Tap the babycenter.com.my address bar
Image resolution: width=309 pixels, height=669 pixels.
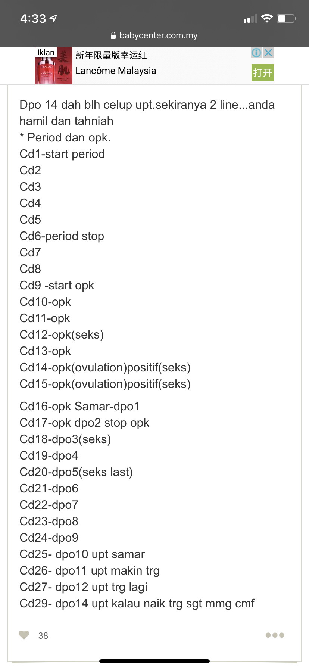(x=154, y=35)
